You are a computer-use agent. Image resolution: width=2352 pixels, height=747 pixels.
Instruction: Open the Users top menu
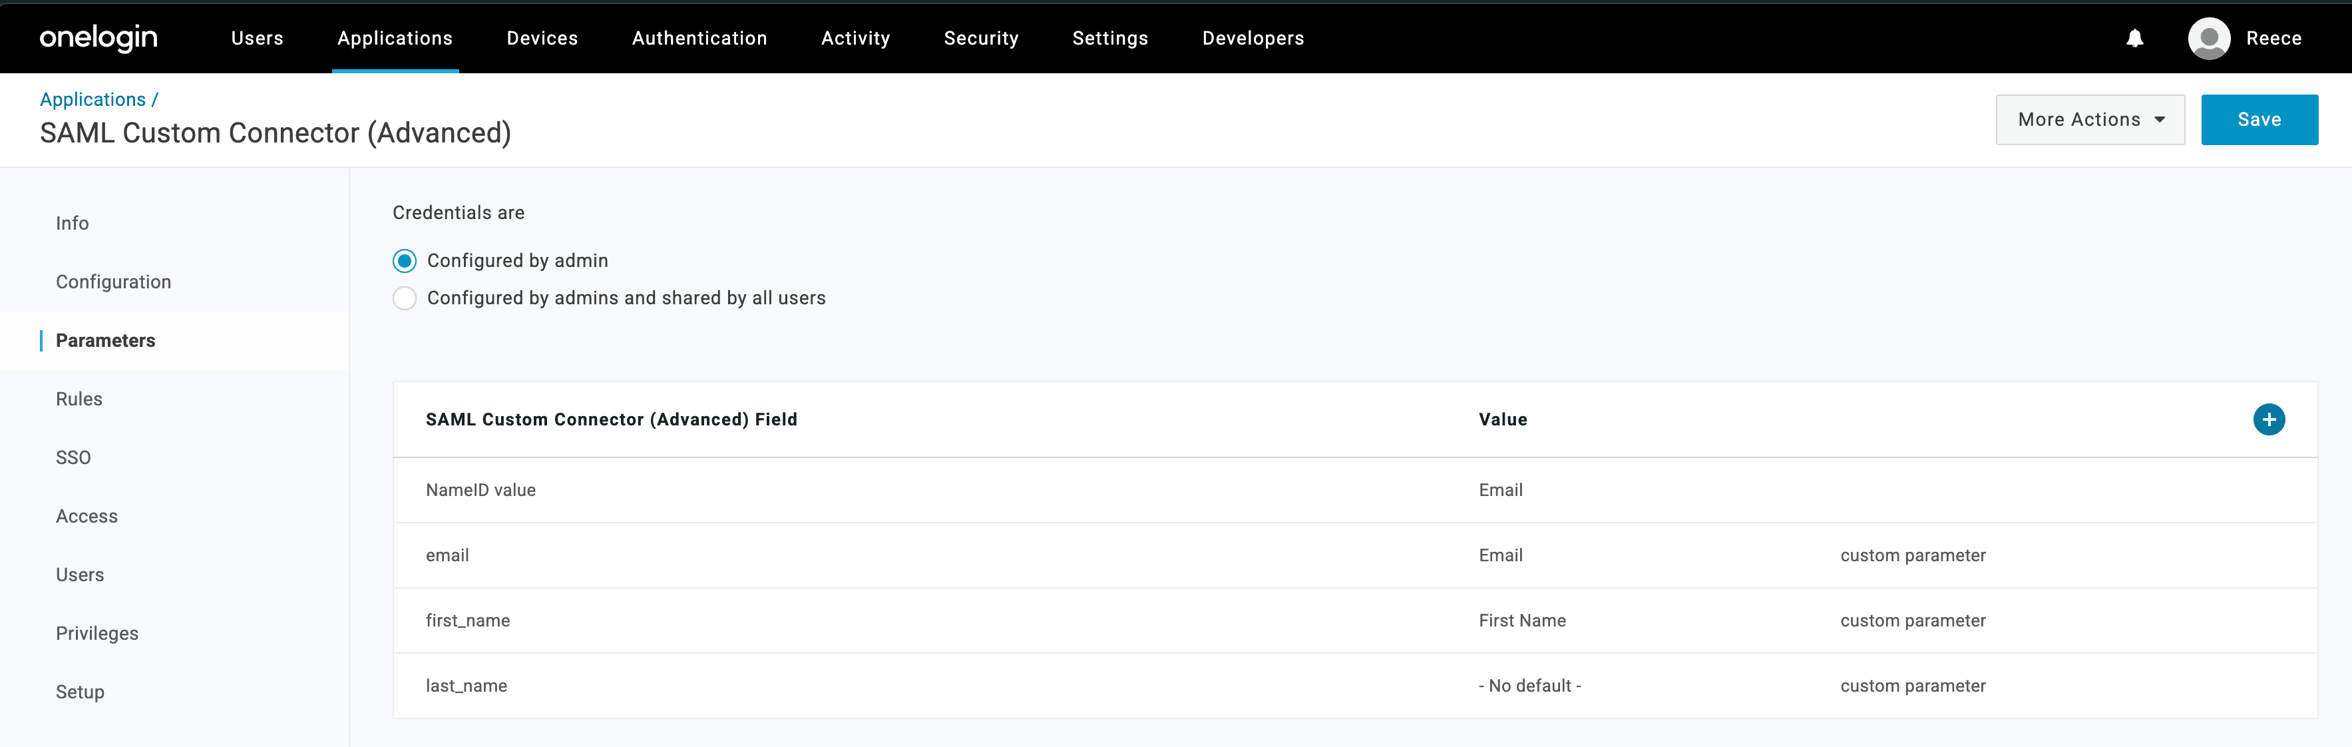258,39
